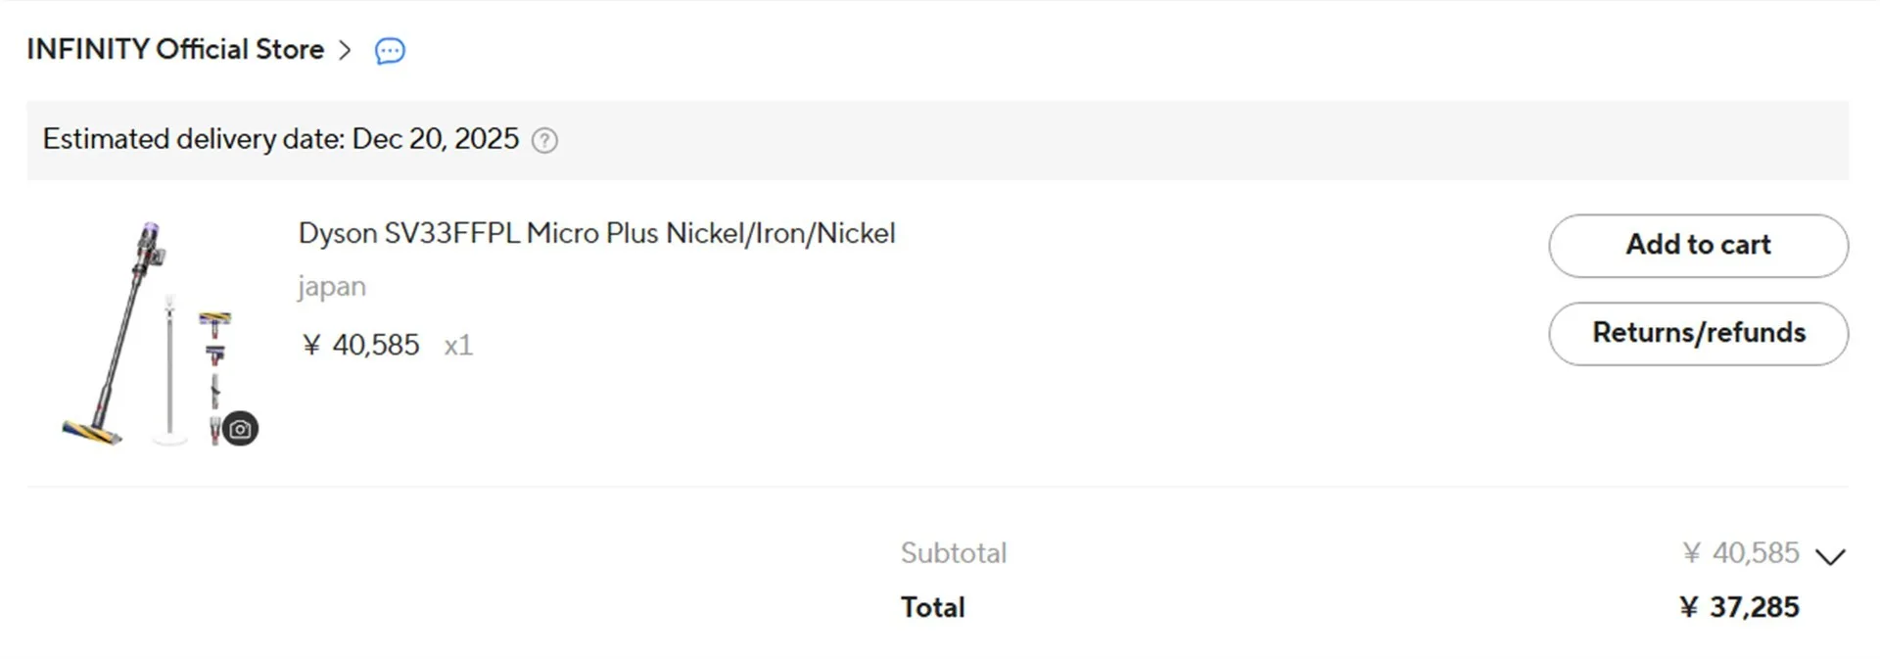Screen dimensions: 1880x659
Task: Click the x1 quantity indicator
Action: (458, 346)
